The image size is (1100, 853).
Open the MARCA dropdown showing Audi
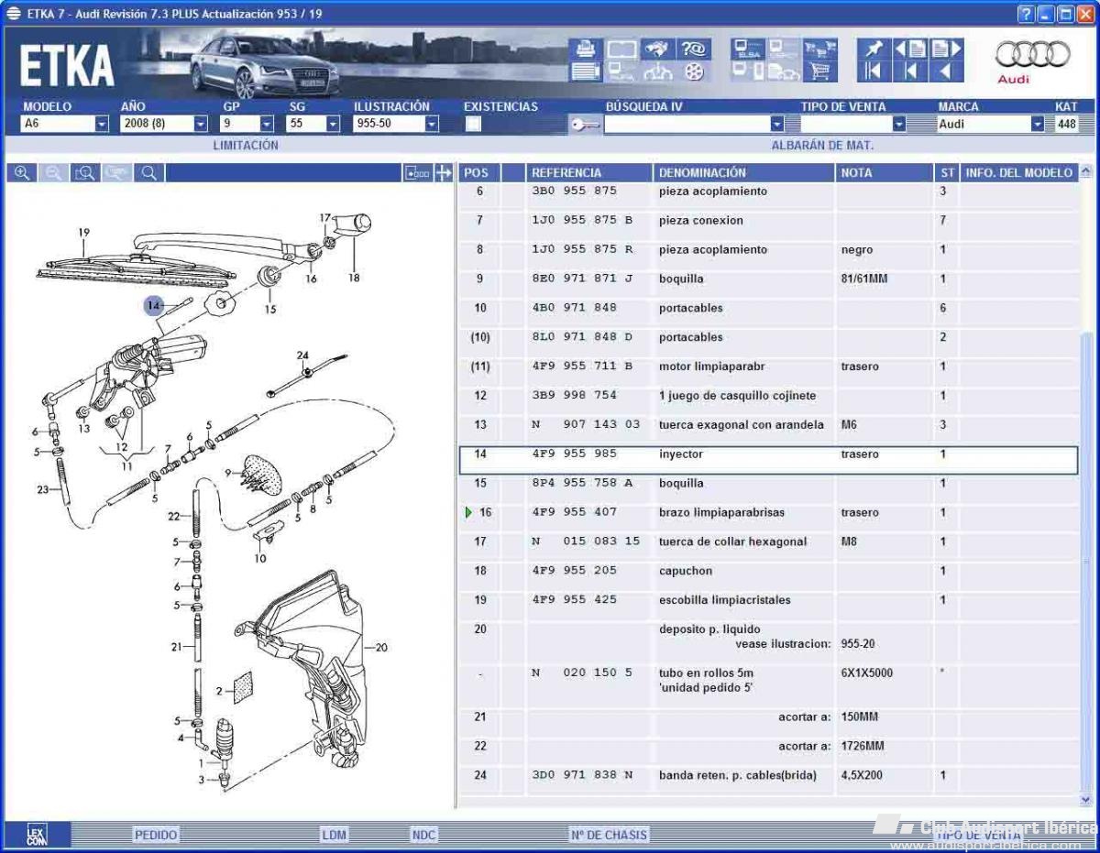click(x=991, y=124)
